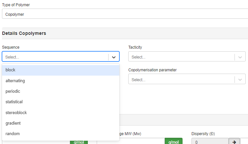The height and width of the screenshot is (144, 248).
Task: Click the g/mol unit button for Average MW
Action: tap(173, 142)
